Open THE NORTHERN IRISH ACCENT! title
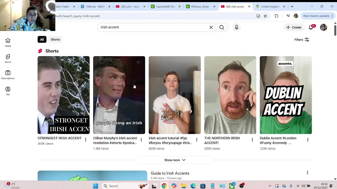This screenshot has height=189, width=337. pos(222,140)
